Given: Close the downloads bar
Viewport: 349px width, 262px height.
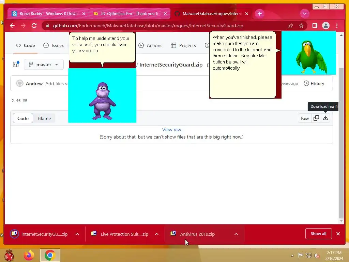Looking at the screenshot, I should click(338, 234).
